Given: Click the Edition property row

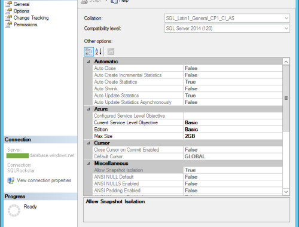Looking at the screenshot, I should click(x=187, y=130).
